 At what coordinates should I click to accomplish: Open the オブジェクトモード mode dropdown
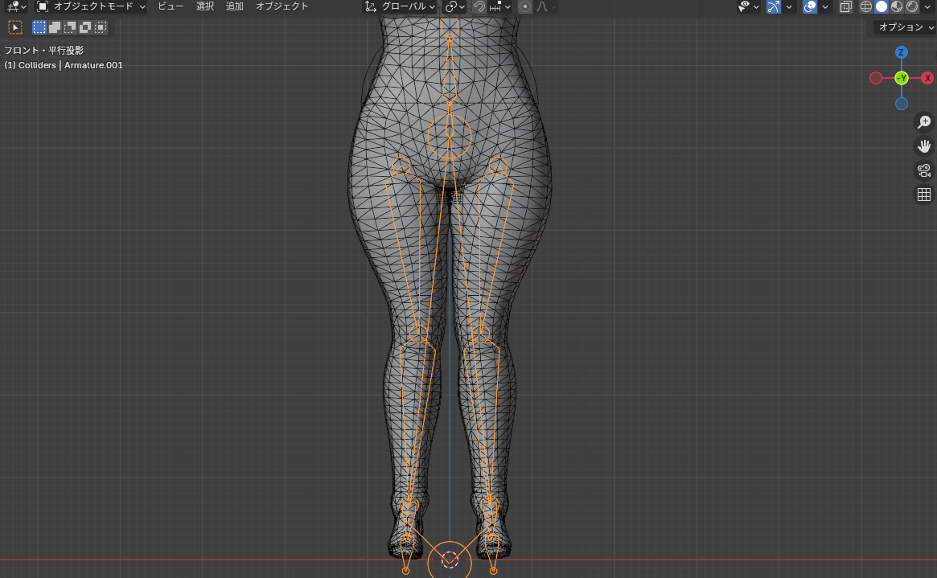[92, 6]
